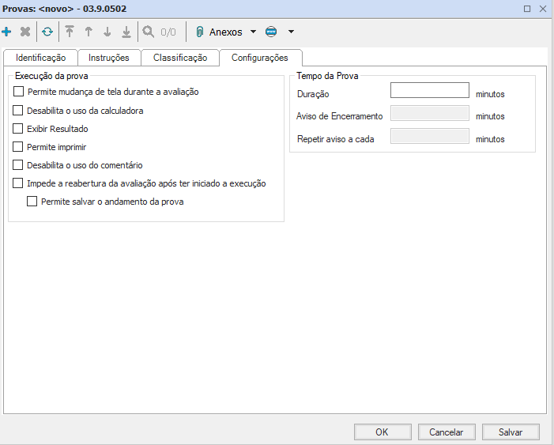Click the X delete record icon

click(25, 32)
